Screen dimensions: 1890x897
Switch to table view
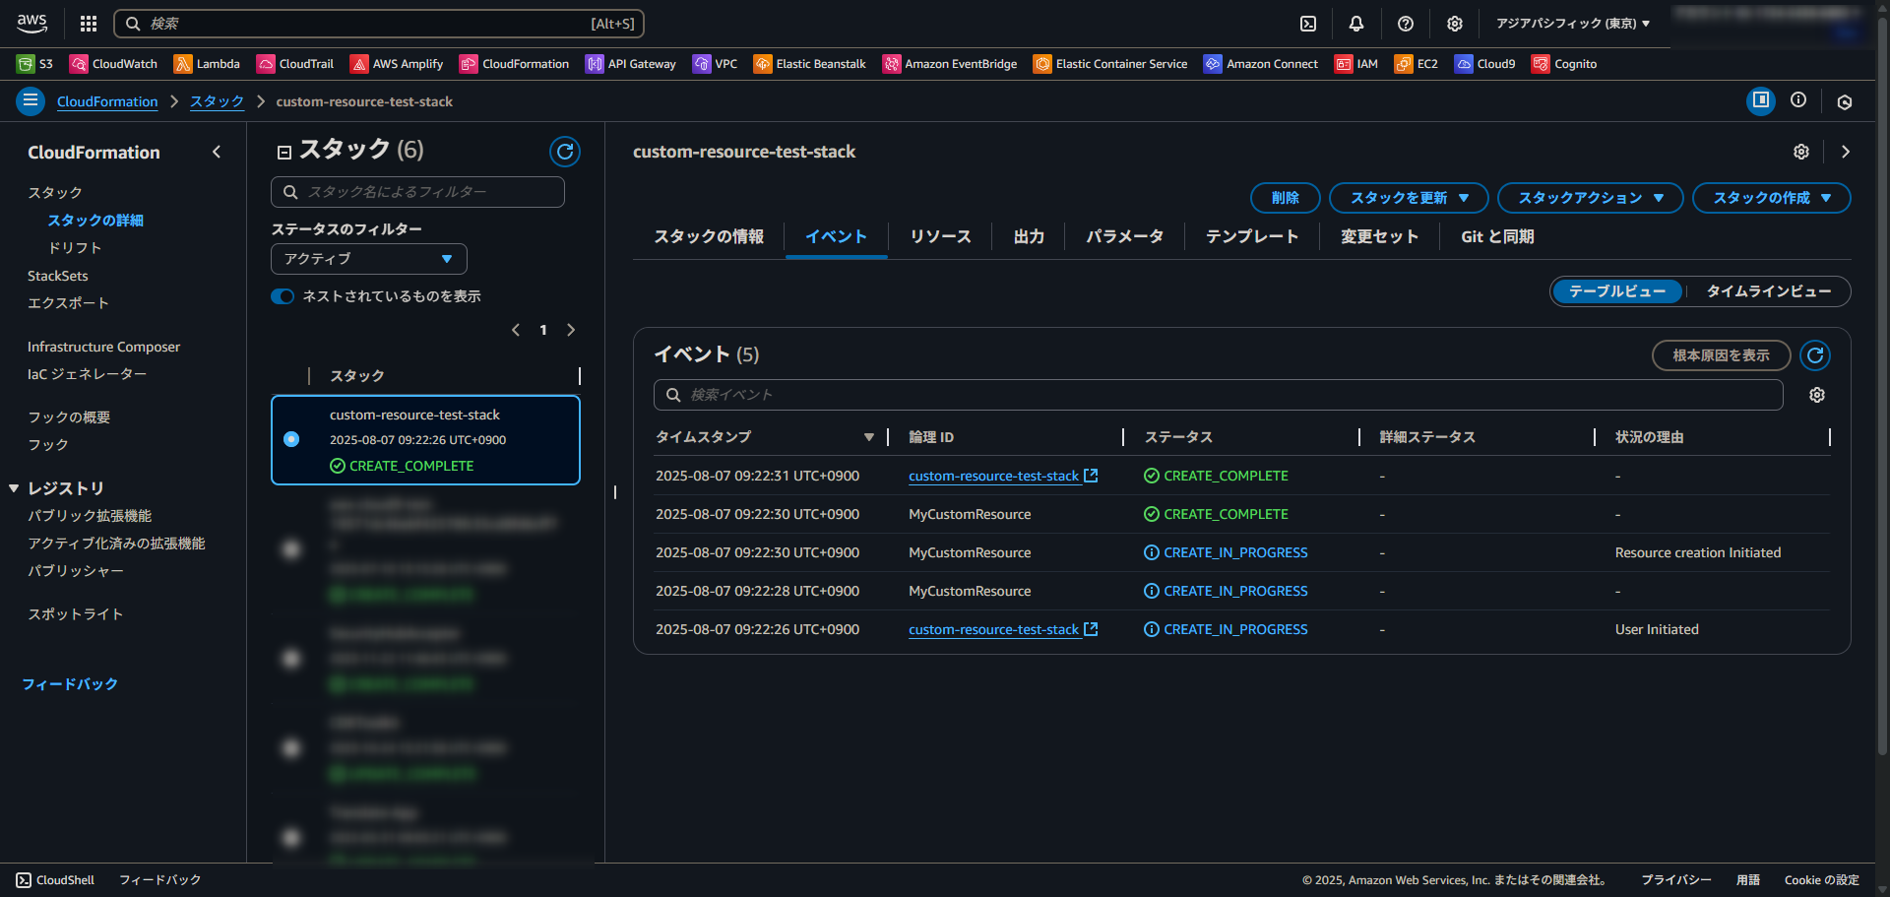pyautogui.click(x=1617, y=291)
